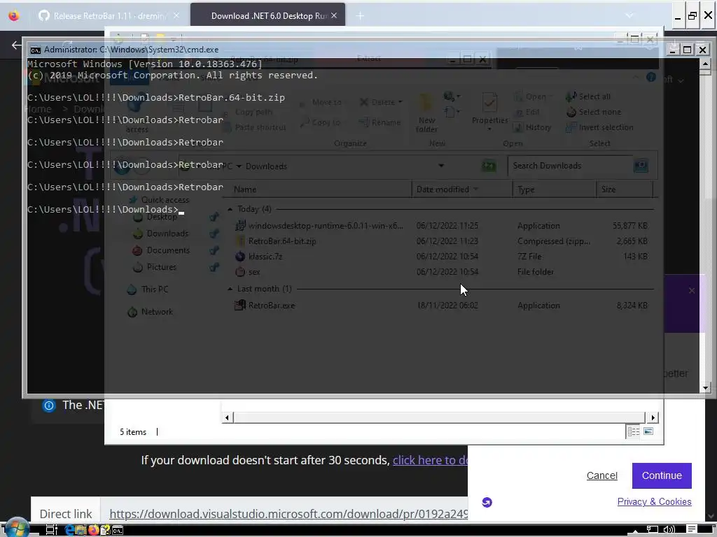Click the cmd icon on the taskbar
Viewport: 717px width, 537px height.
(118, 530)
